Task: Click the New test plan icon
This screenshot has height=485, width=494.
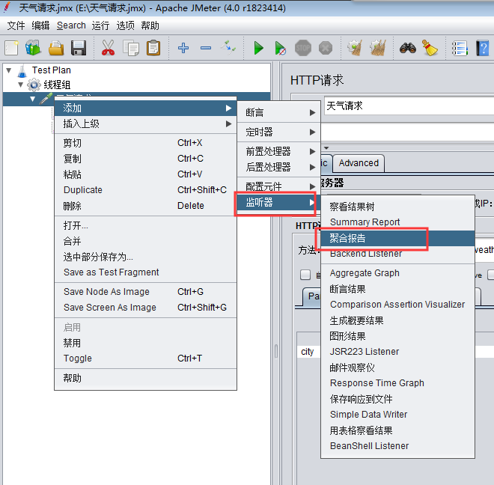Action: point(12,48)
